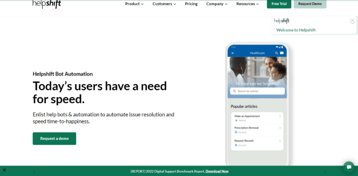The image size is (358, 176).
Task: Click the Welcome to Helpshift message
Action: click(296, 30)
